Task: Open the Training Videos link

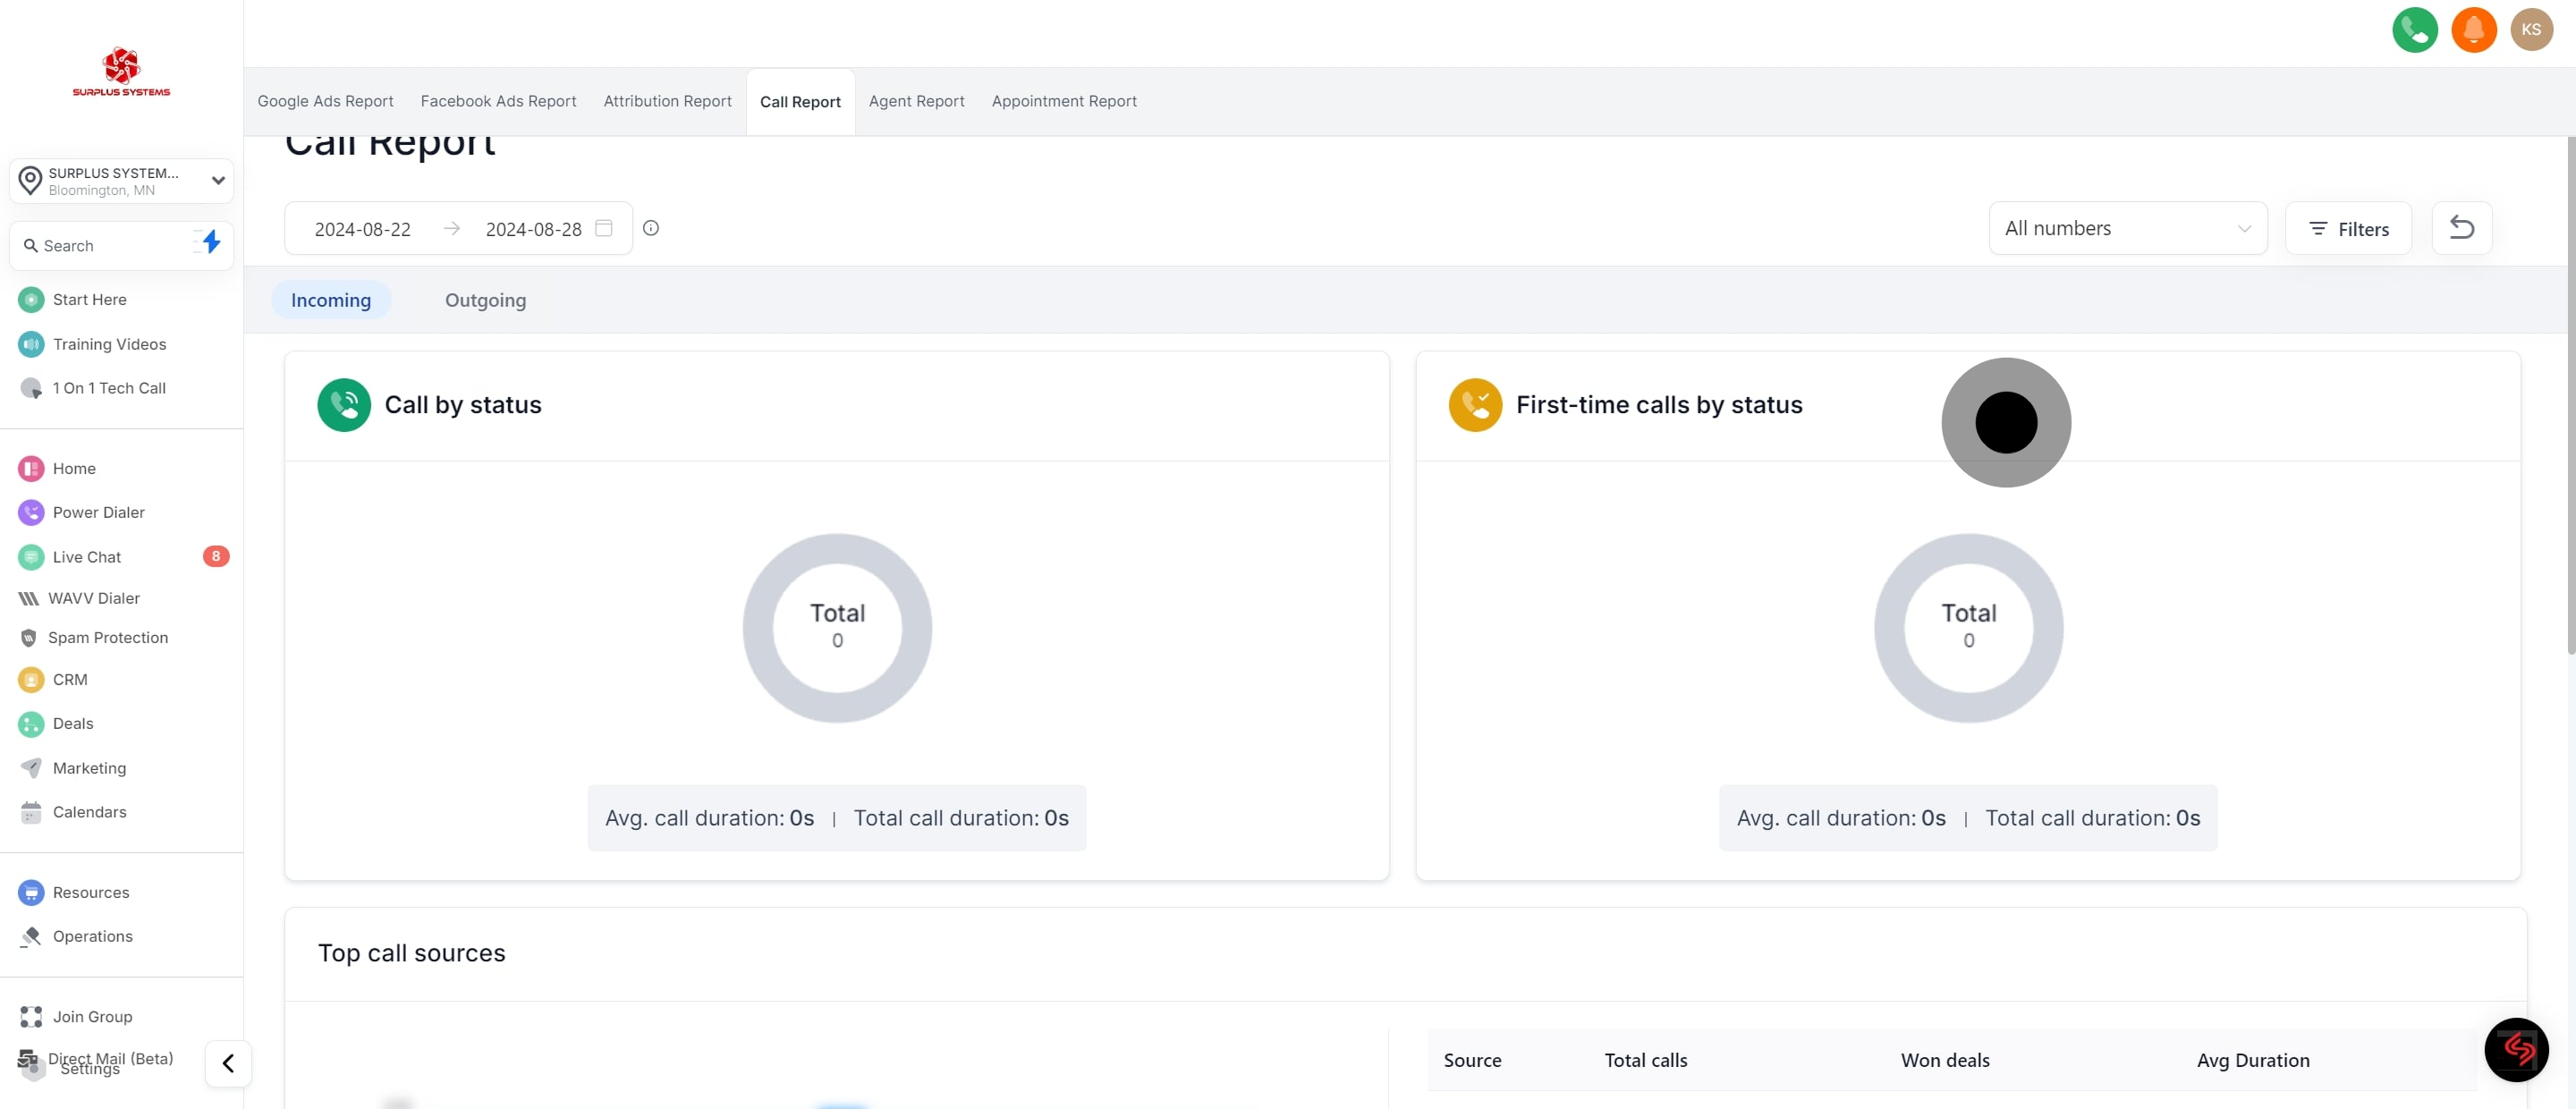Action: click(x=109, y=344)
